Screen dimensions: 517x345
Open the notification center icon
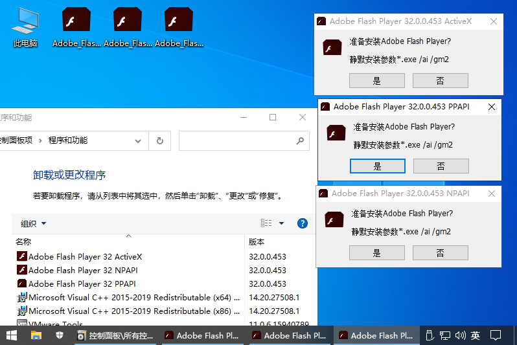[x=496, y=335]
